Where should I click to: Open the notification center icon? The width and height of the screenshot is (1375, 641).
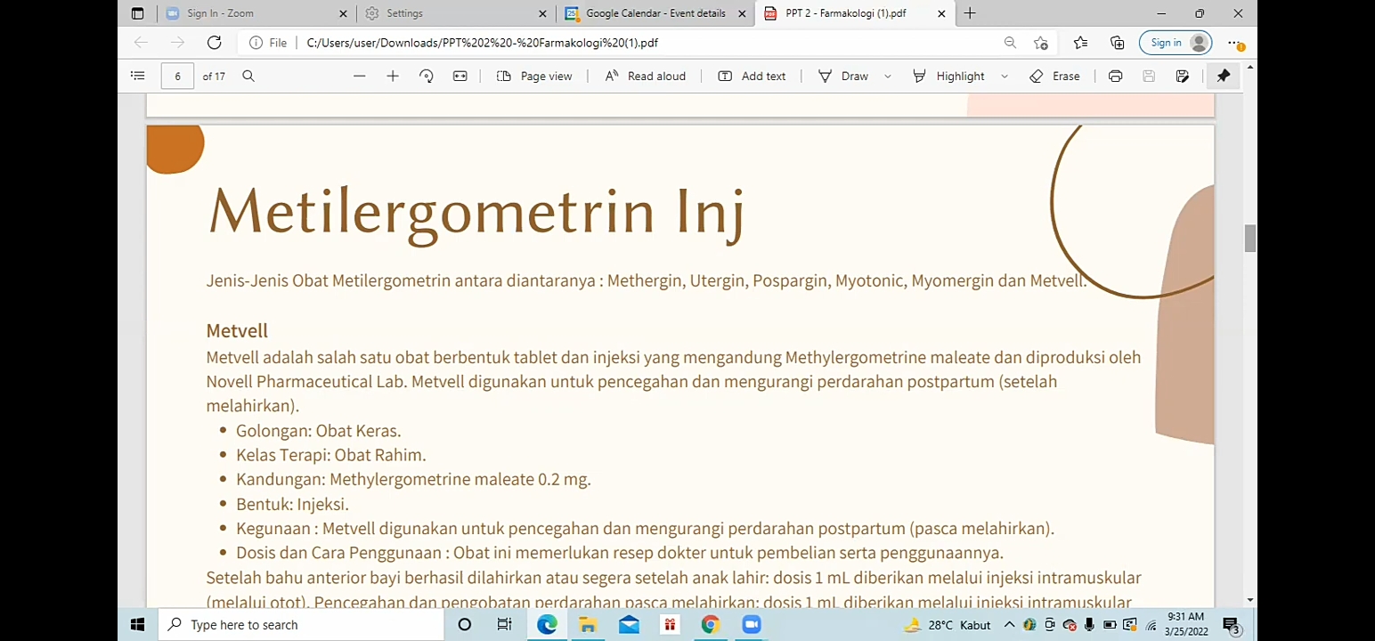pos(1231,625)
